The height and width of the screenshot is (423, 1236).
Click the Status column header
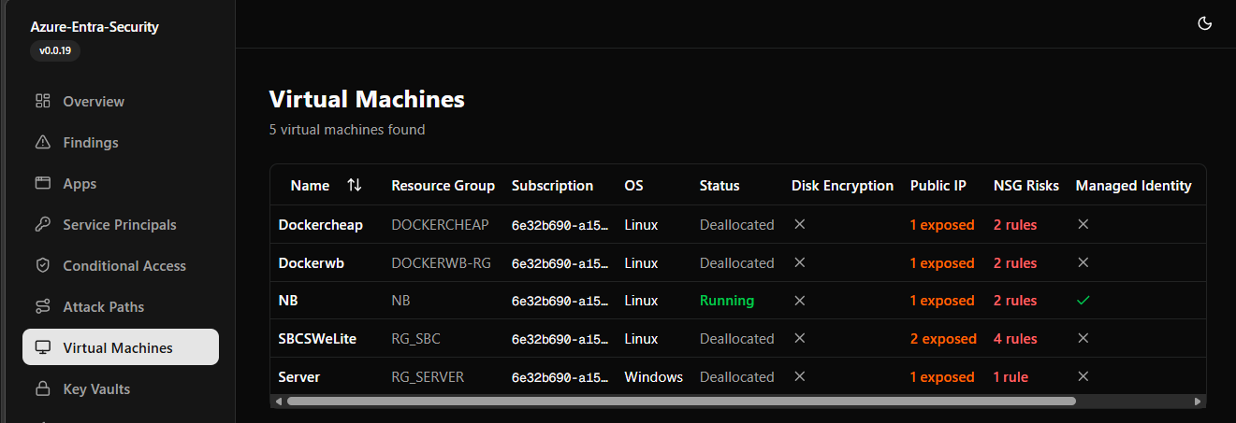pos(719,186)
